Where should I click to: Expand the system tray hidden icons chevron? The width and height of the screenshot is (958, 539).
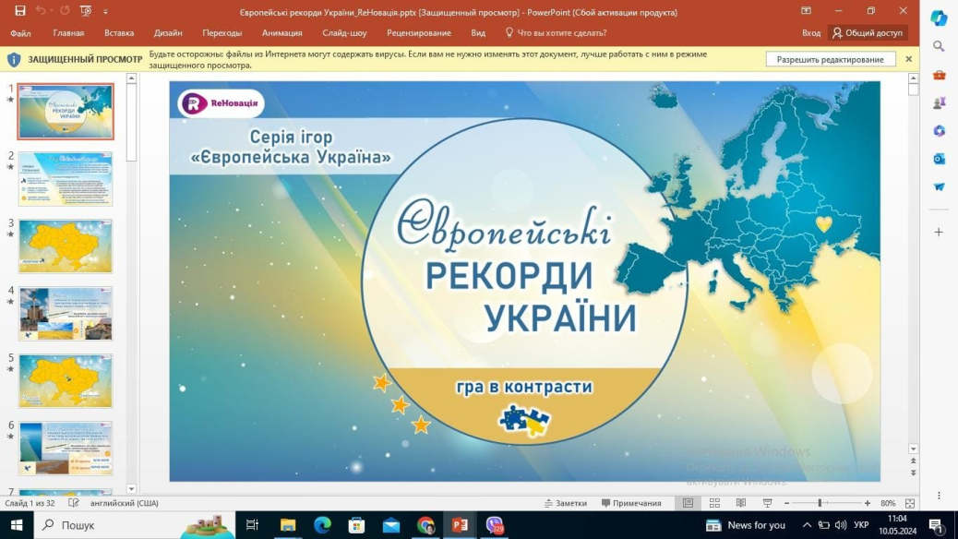click(x=807, y=525)
